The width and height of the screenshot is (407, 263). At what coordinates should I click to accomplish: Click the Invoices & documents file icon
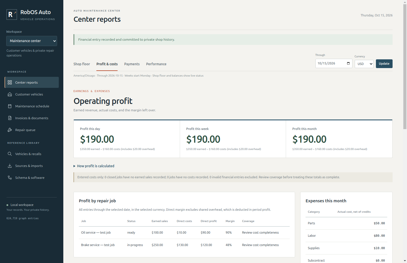[x=10, y=118]
